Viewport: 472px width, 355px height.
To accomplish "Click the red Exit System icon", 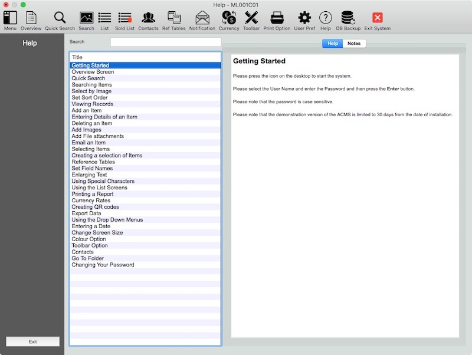I will point(377,18).
